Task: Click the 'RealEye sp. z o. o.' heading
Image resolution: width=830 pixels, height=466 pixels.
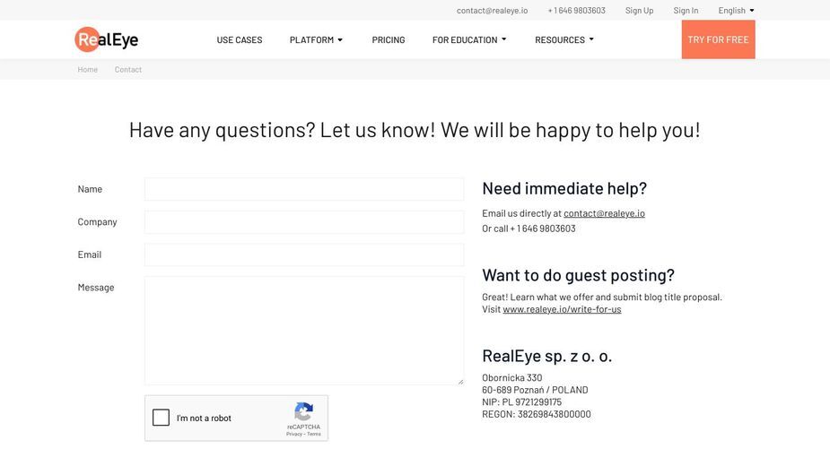Action: click(x=546, y=356)
